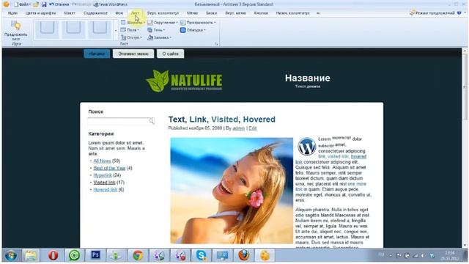Click the Visited link category entry
This screenshot has width=469, height=264.
tap(104, 183)
